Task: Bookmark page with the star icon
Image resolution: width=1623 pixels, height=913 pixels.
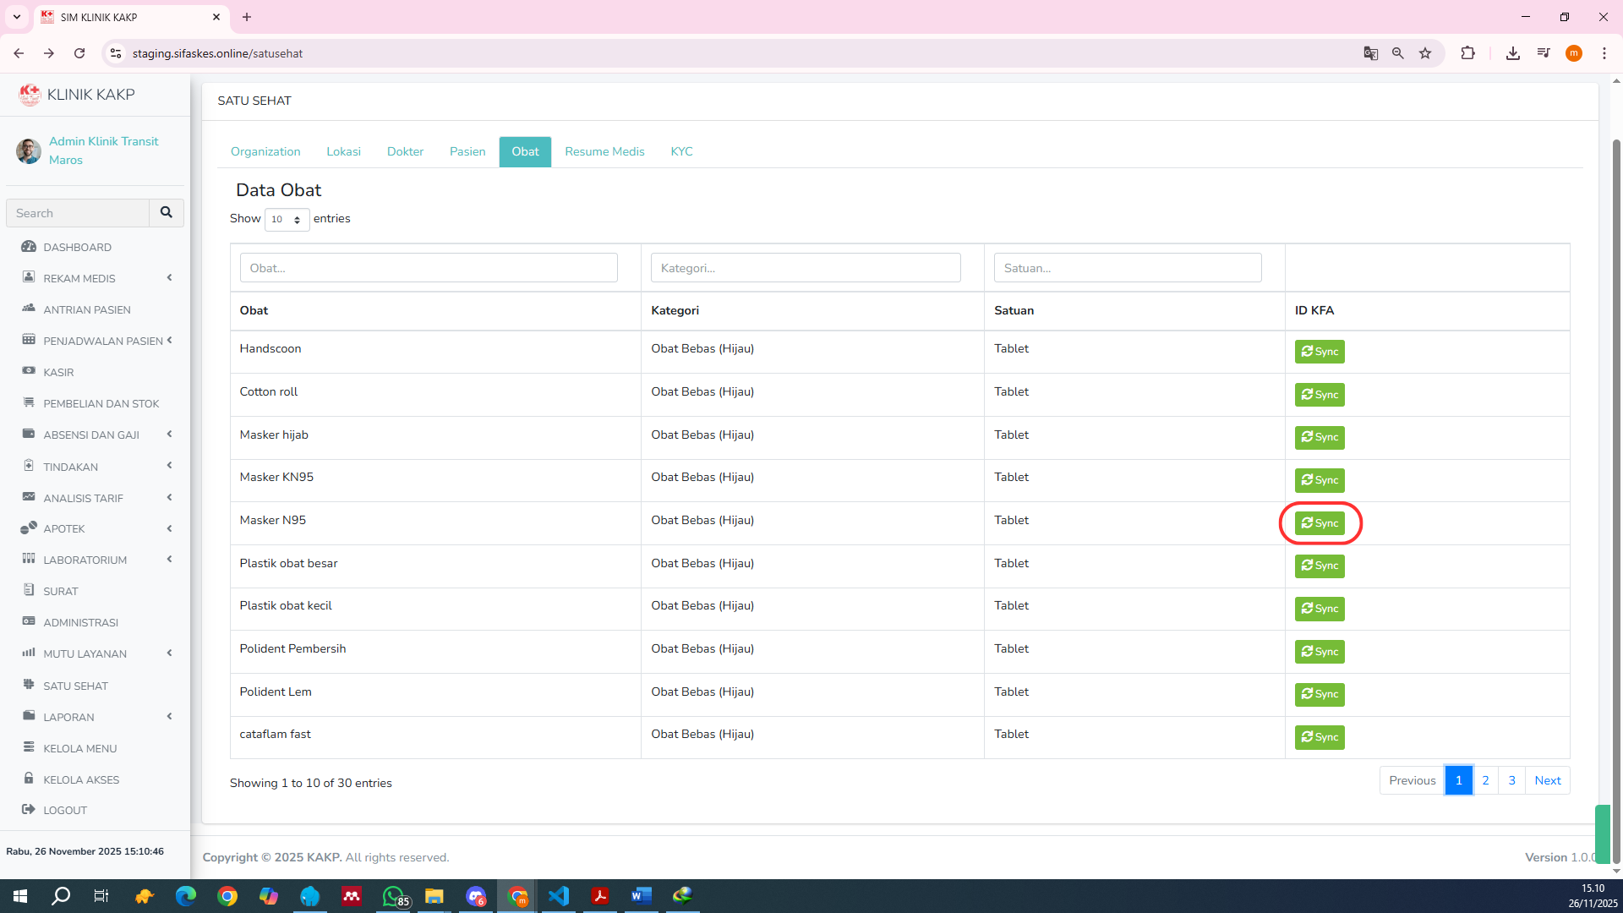Action: [1425, 53]
